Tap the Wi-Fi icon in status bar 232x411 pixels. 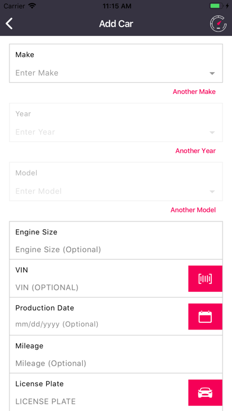tap(33, 6)
